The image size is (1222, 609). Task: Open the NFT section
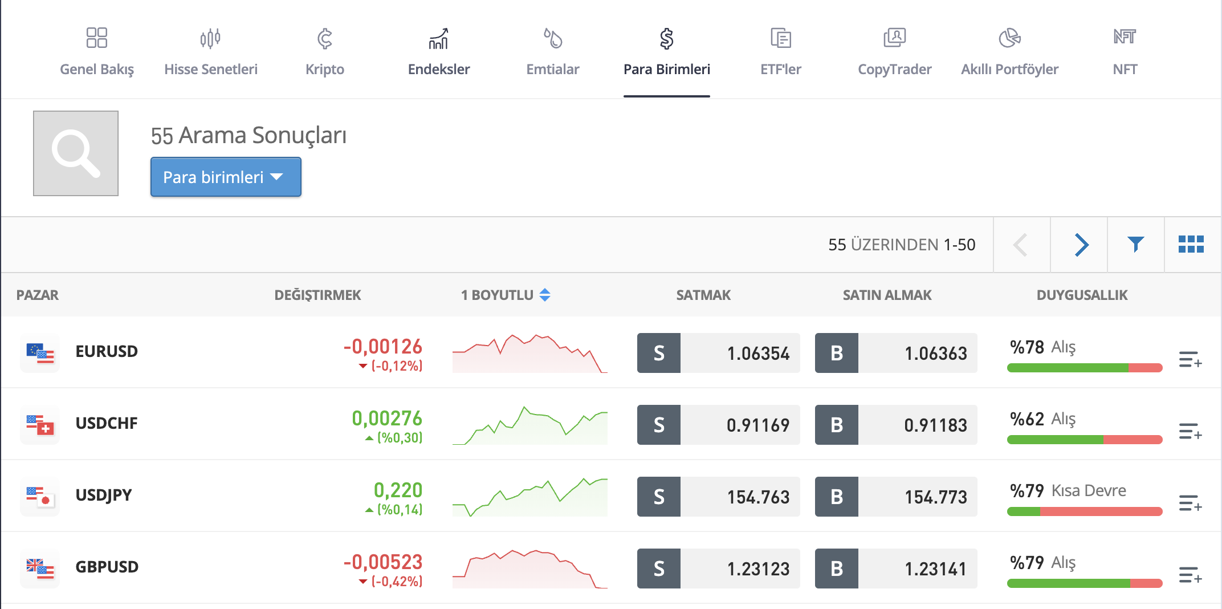[x=1123, y=51]
